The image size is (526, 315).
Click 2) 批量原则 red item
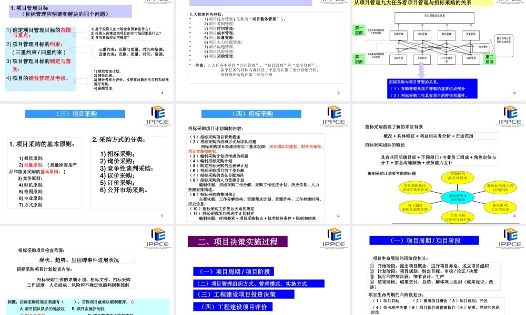point(31,165)
